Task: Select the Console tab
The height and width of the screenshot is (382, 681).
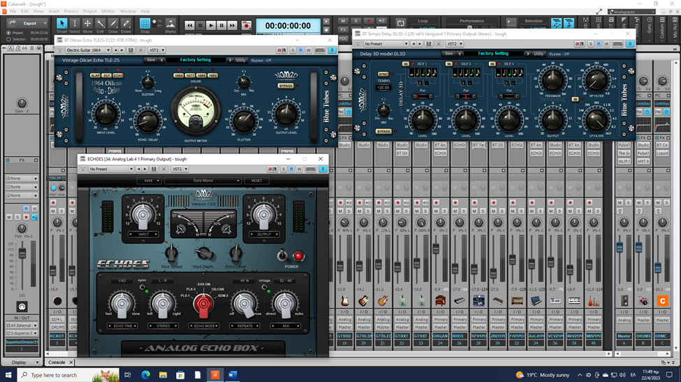Action: coord(57,362)
